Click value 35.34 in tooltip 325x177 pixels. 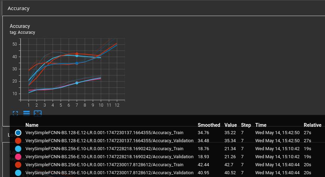[x=230, y=141]
